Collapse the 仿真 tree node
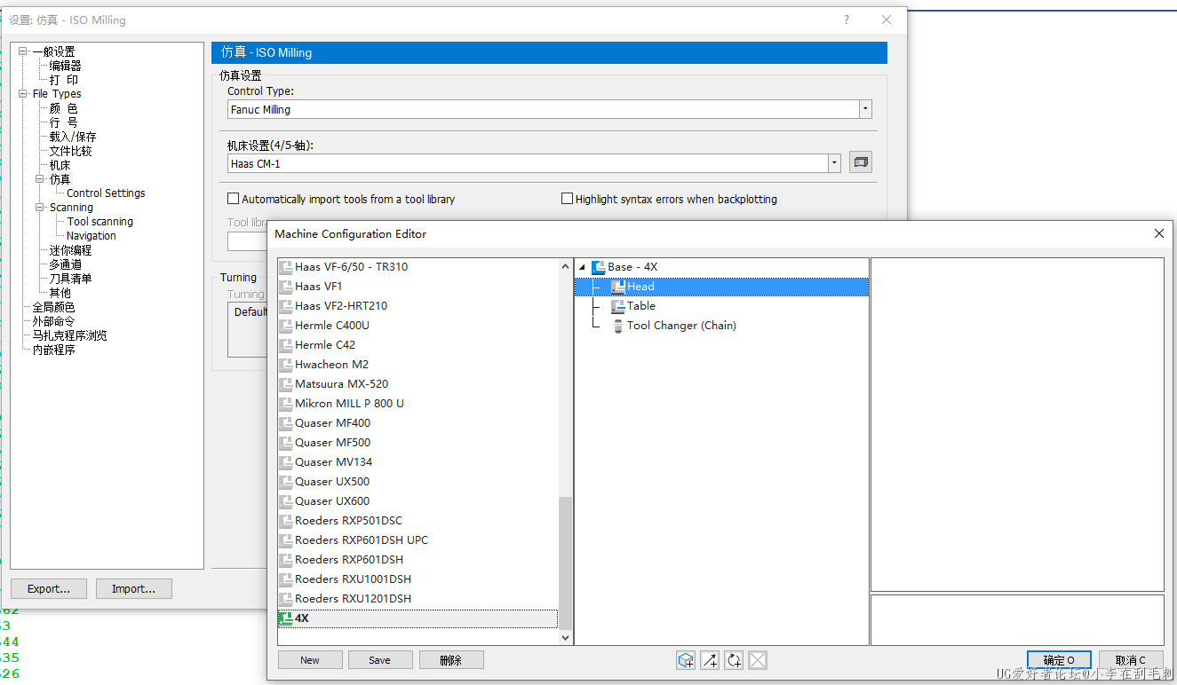 (40, 179)
